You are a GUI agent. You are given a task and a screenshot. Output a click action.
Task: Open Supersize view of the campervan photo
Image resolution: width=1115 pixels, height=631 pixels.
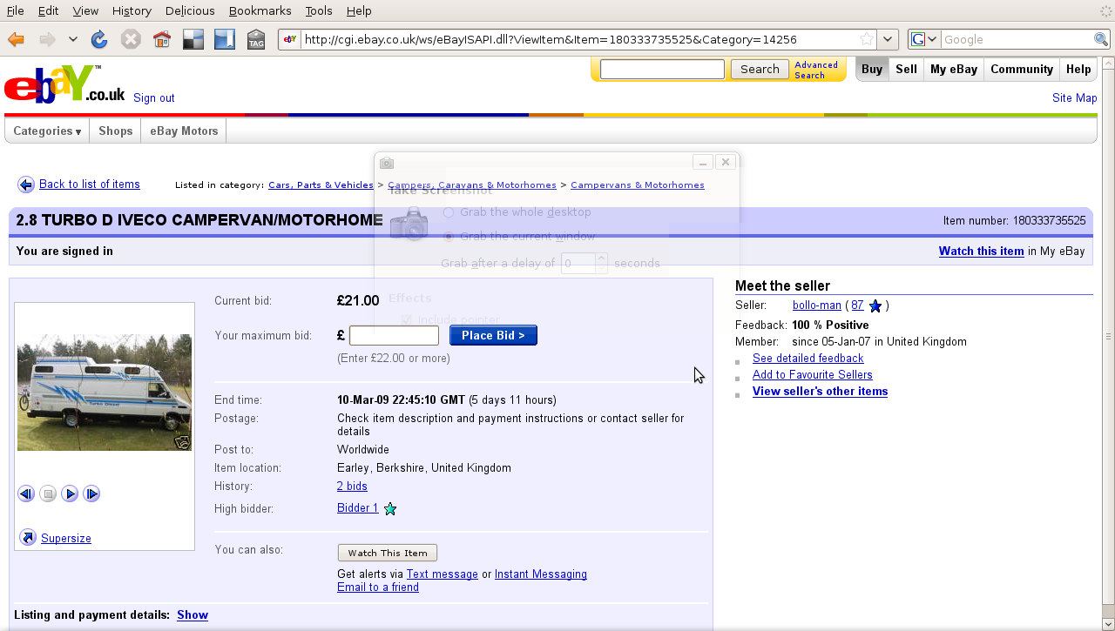tap(66, 538)
